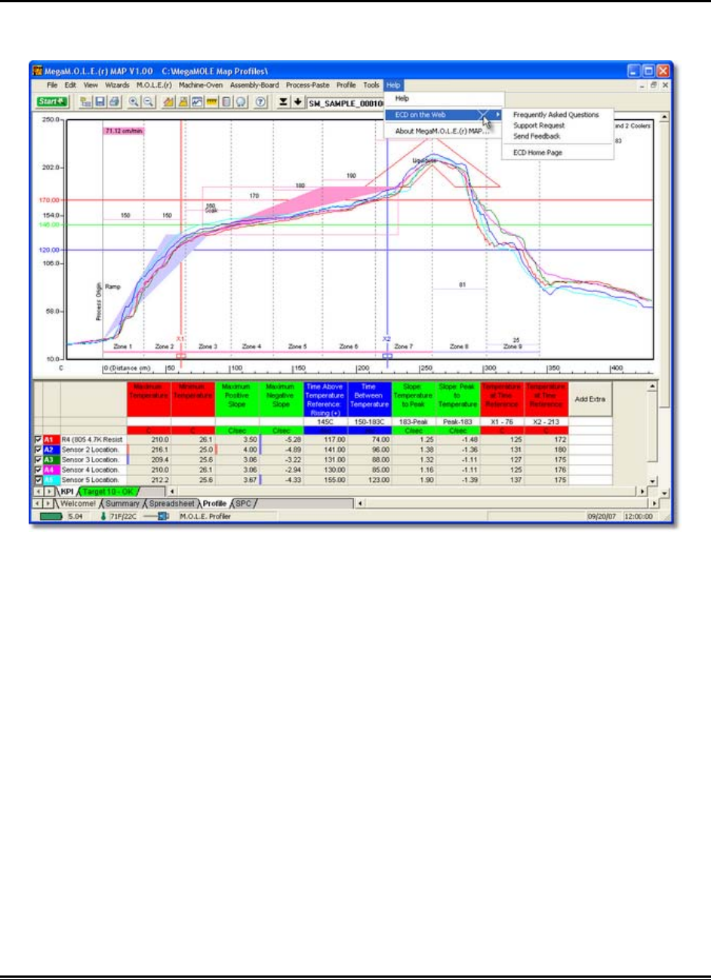
Task: Open the Machine-Oven menu
Action: point(201,85)
